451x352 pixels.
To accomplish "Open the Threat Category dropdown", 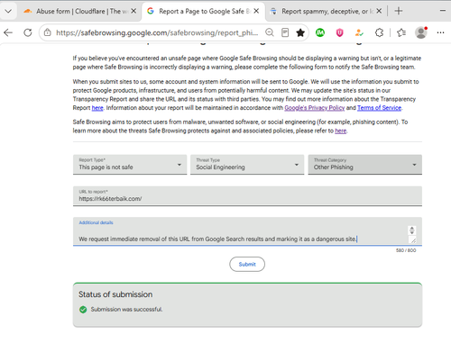I will (x=365, y=165).
